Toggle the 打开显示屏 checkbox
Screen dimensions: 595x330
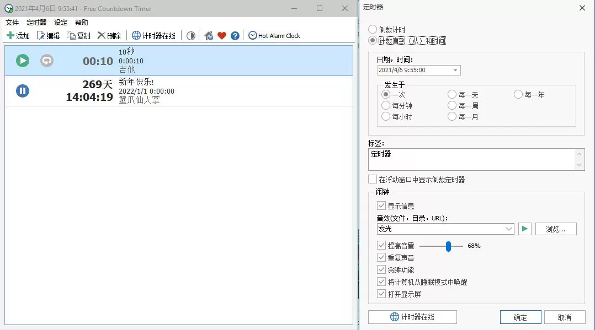381,294
